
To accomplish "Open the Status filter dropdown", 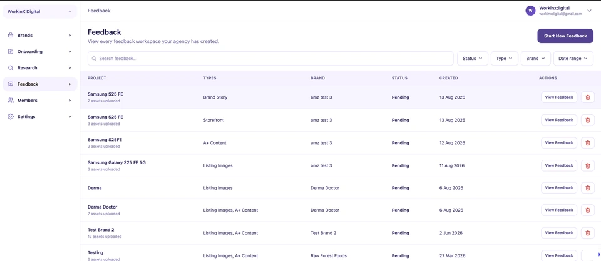I will tap(472, 59).
